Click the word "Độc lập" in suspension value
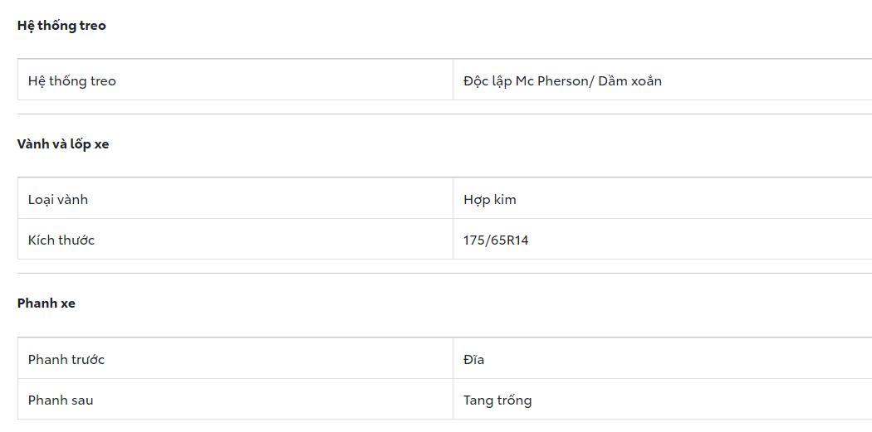872x432 pixels. coord(487,81)
